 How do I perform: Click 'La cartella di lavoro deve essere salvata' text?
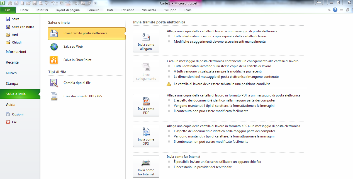[222, 84]
